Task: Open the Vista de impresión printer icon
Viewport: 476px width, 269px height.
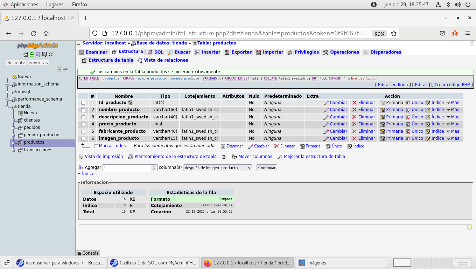Action: pos(81,157)
